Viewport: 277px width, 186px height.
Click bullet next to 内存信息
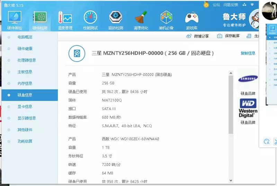[x=9, y=84]
